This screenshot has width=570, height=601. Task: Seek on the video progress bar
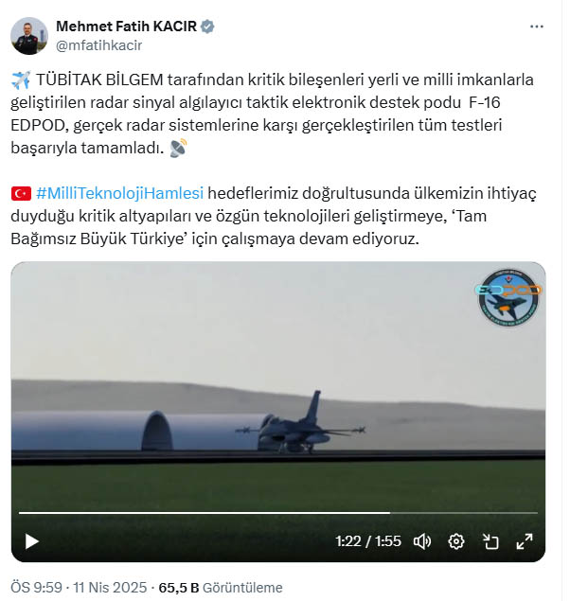pos(278,512)
